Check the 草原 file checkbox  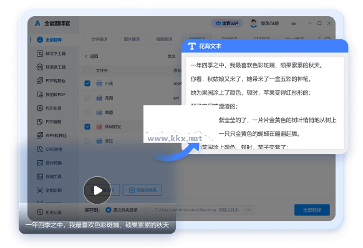coord(87,112)
